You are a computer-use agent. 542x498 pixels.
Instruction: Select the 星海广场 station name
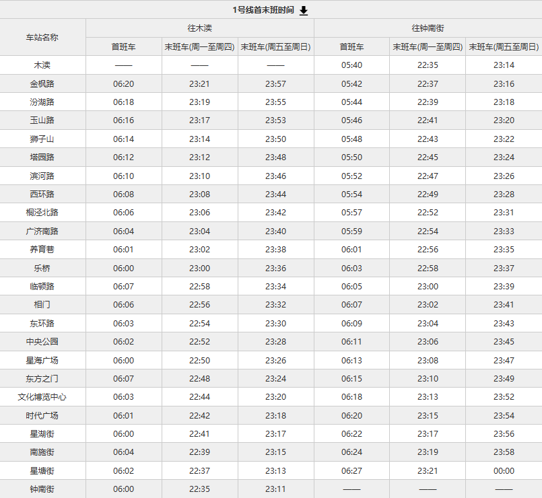click(42, 360)
